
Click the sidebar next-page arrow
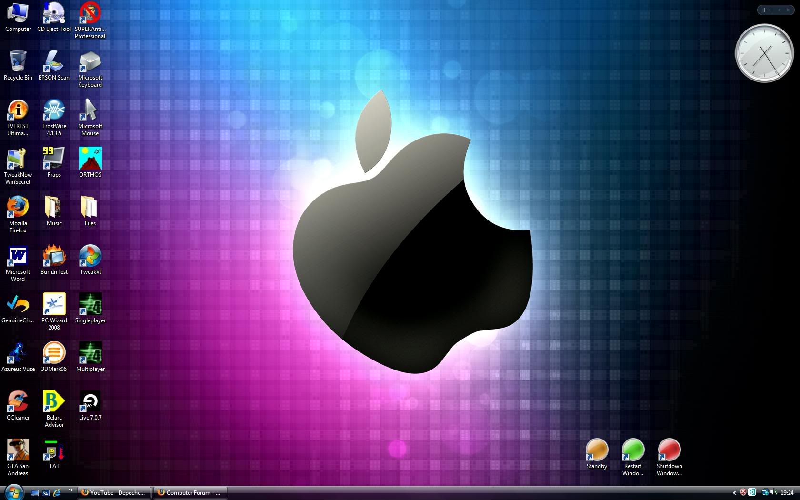[x=788, y=10]
